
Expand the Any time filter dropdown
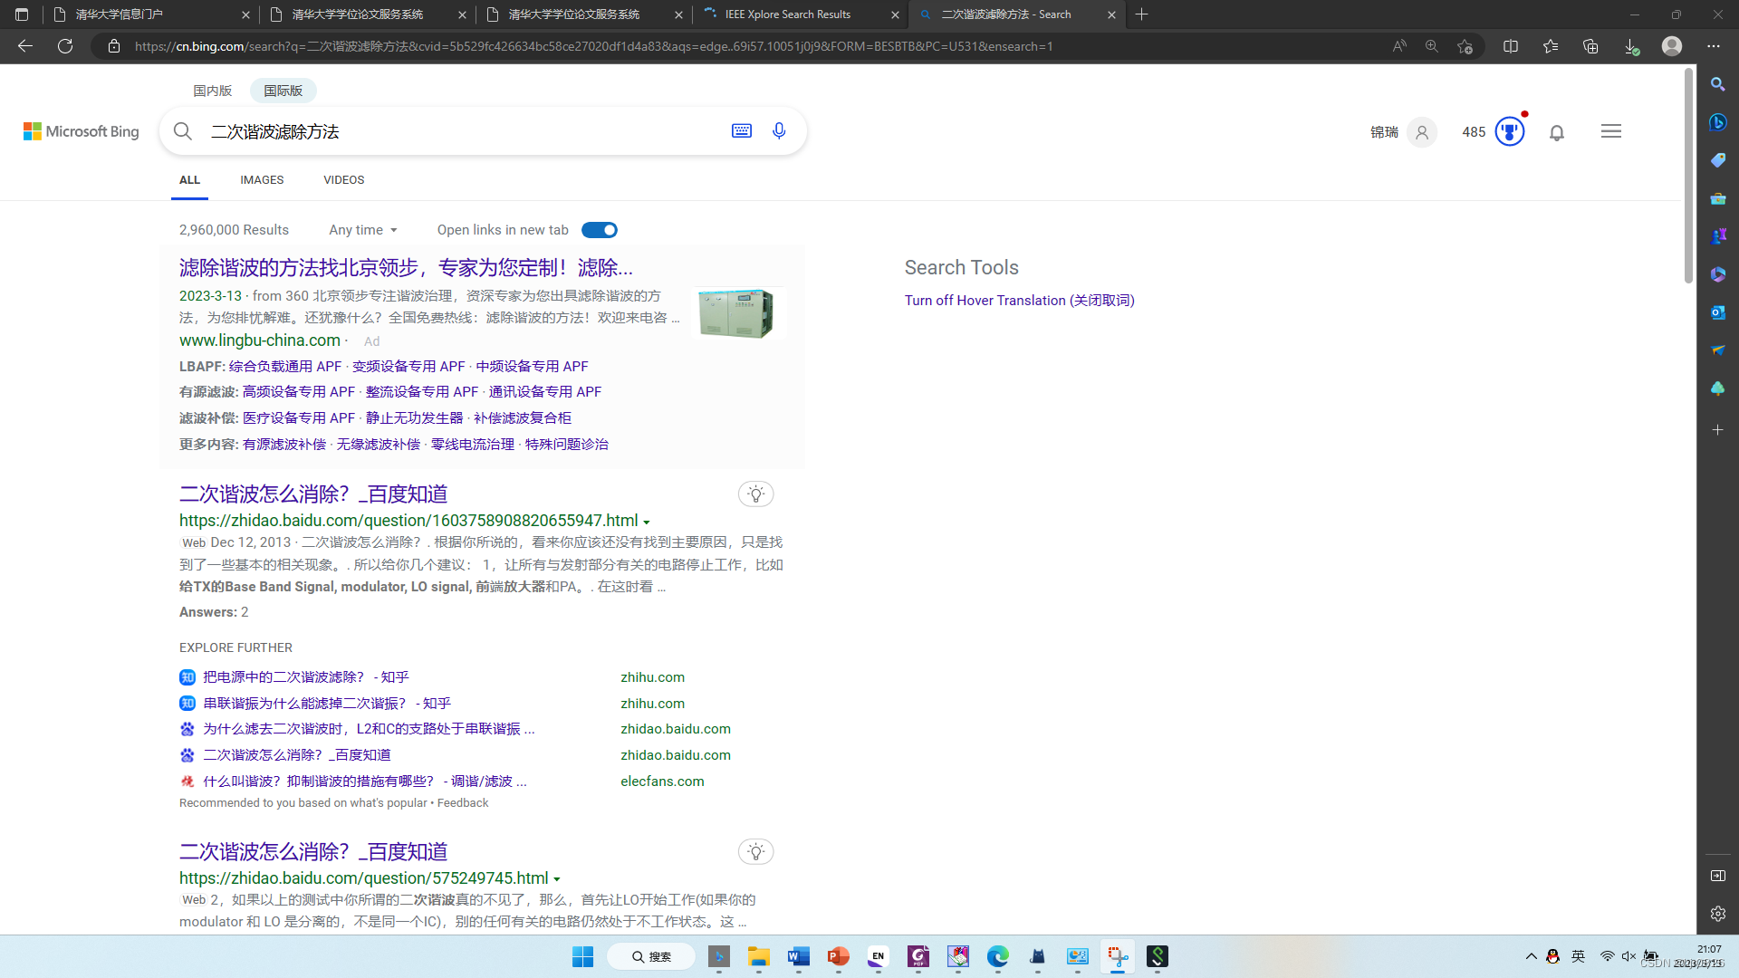(363, 230)
